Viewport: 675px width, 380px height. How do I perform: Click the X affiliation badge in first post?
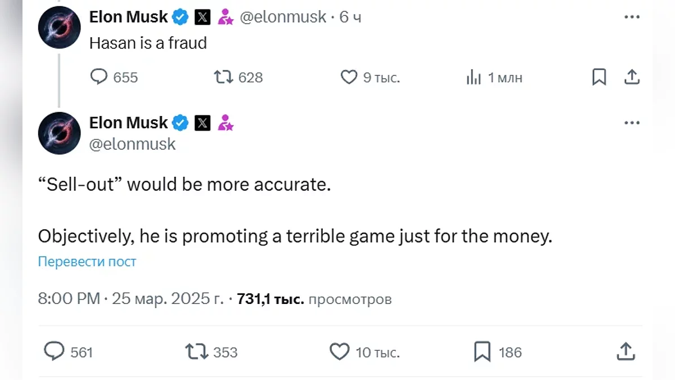(202, 17)
